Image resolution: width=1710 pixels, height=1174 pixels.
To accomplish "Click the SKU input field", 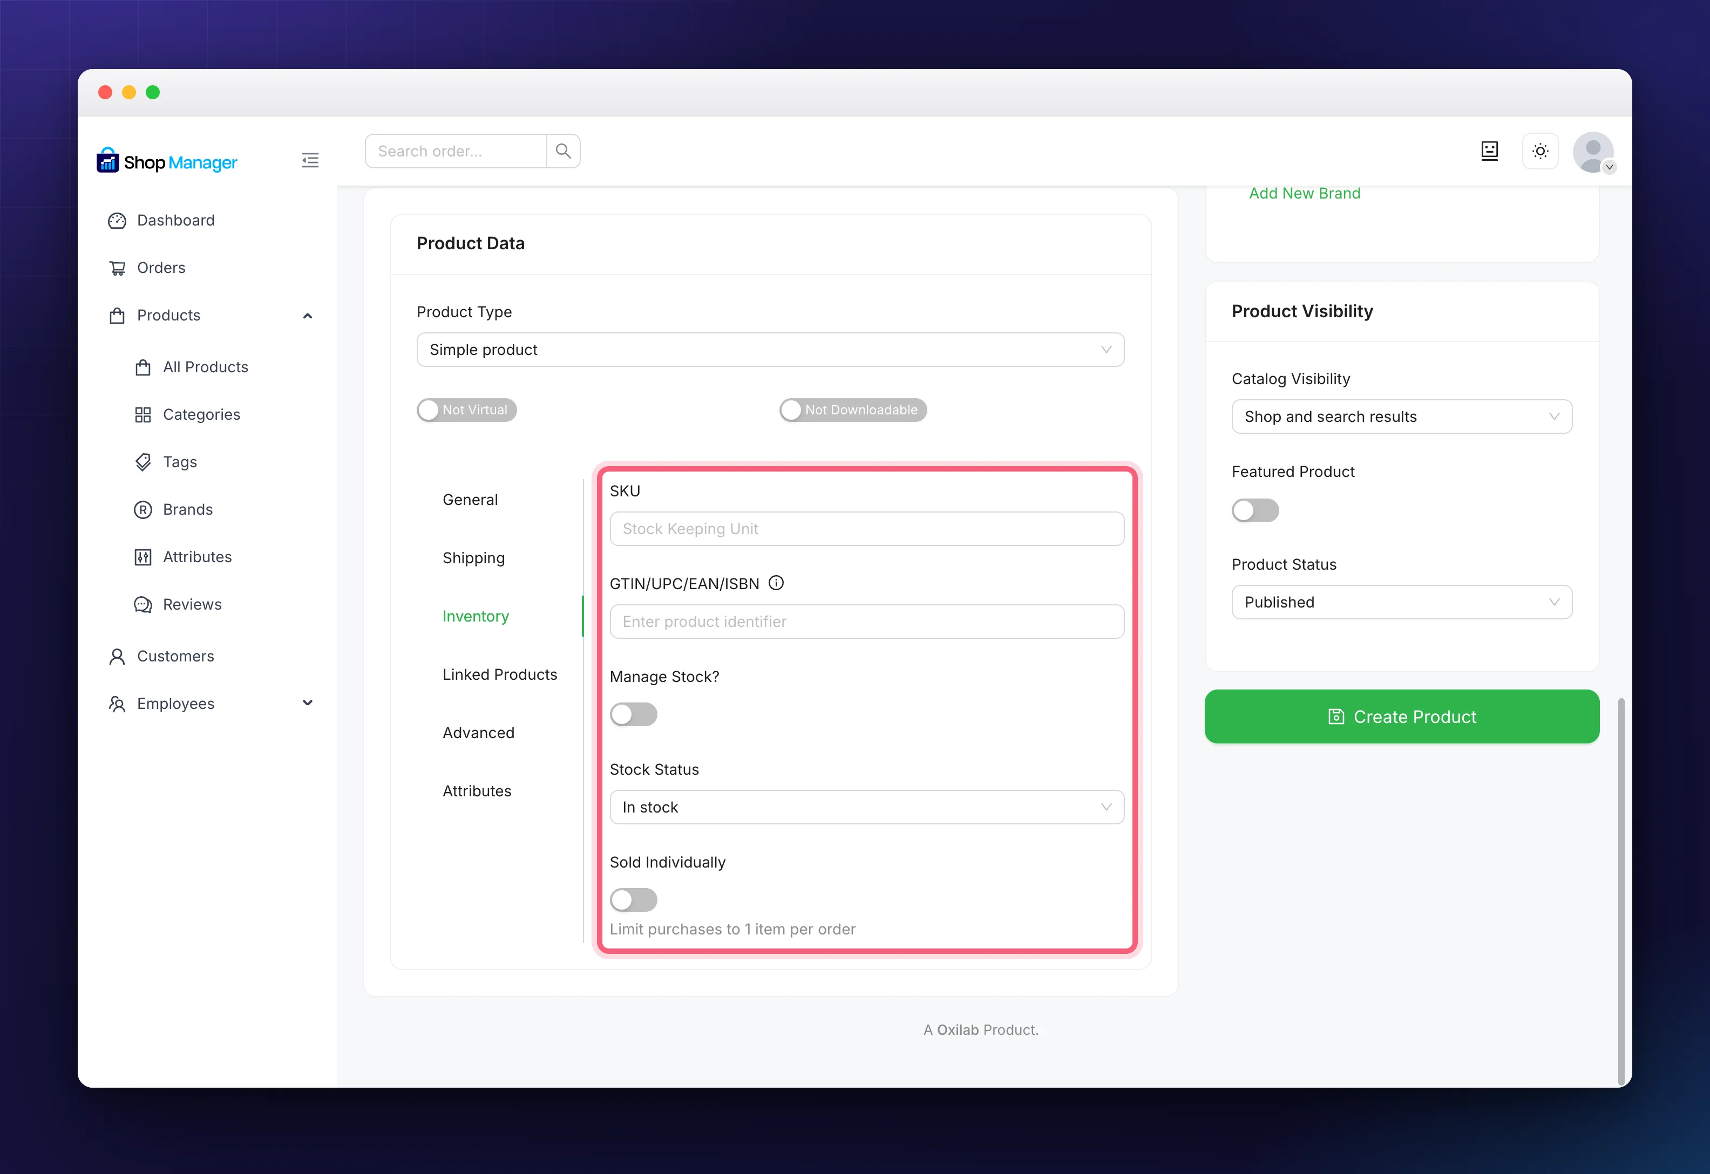I will pyautogui.click(x=867, y=529).
